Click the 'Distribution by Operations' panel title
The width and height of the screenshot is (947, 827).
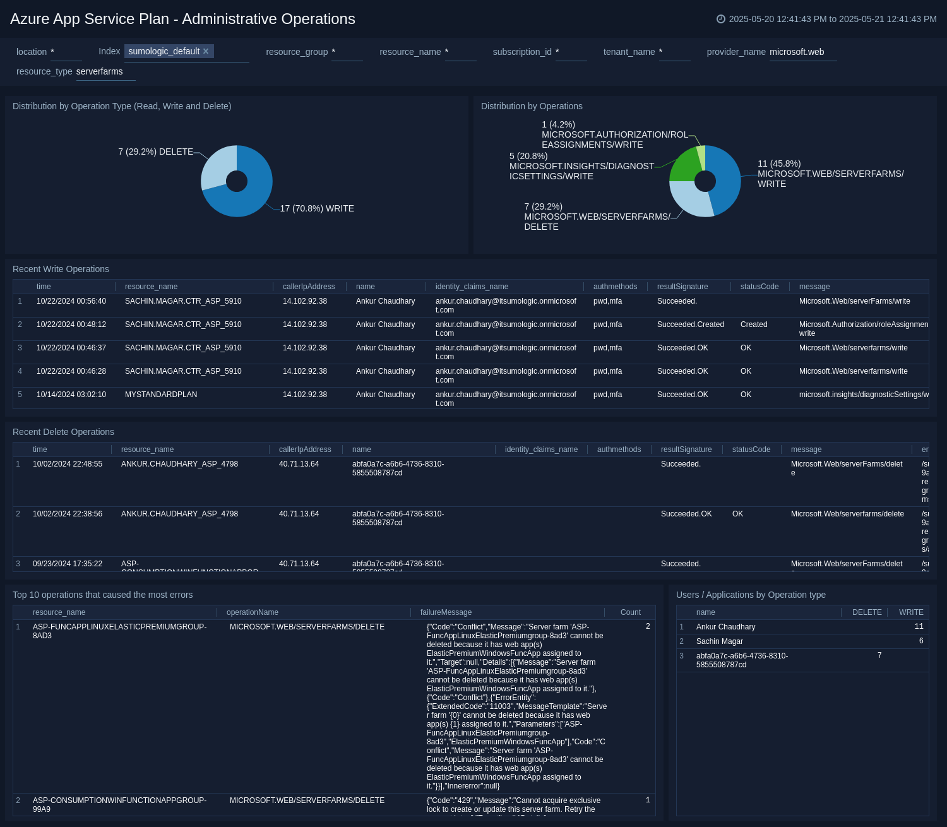click(532, 106)
